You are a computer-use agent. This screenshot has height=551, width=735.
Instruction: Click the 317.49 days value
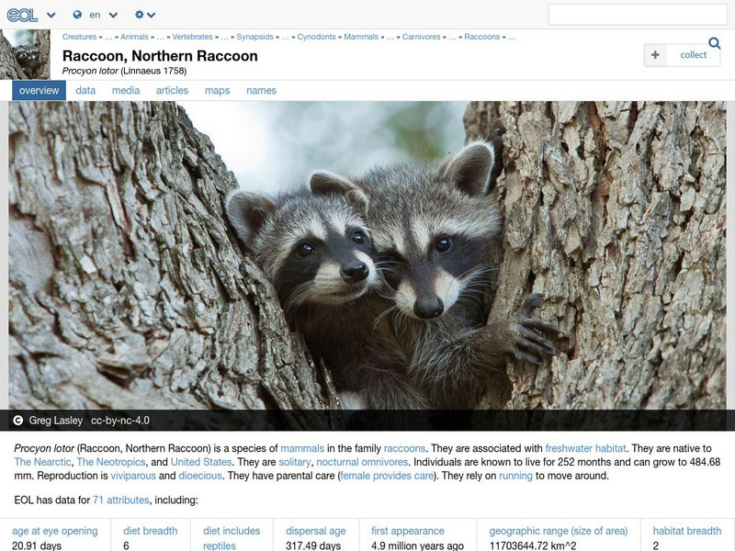click(313, 545)
